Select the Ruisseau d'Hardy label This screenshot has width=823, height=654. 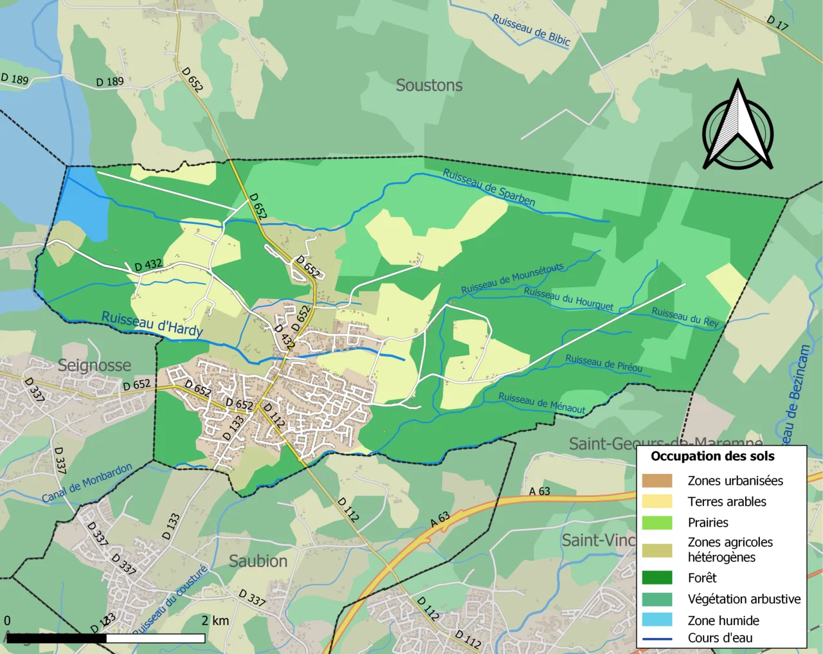(x=152, y=323)
